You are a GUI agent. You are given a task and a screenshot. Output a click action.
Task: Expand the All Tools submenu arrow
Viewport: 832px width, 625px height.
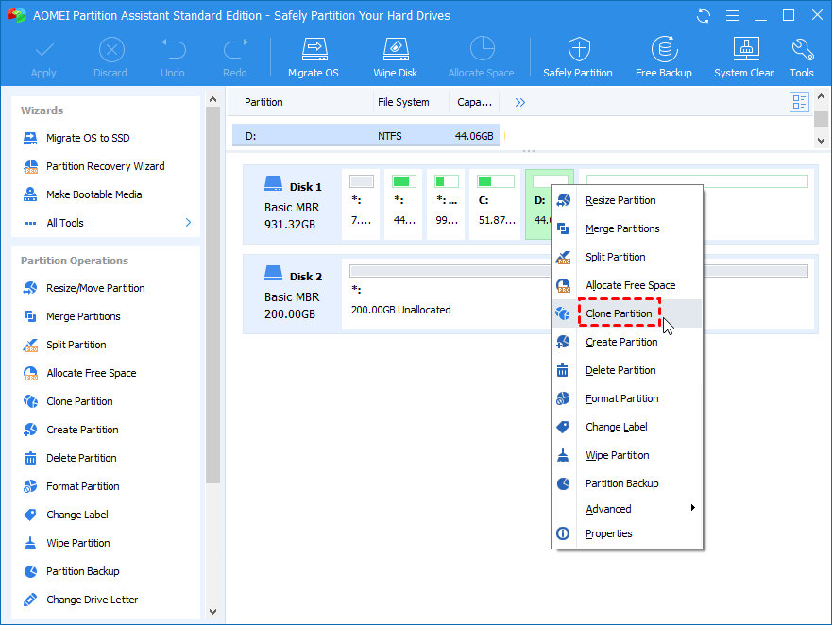pos(188,223)
